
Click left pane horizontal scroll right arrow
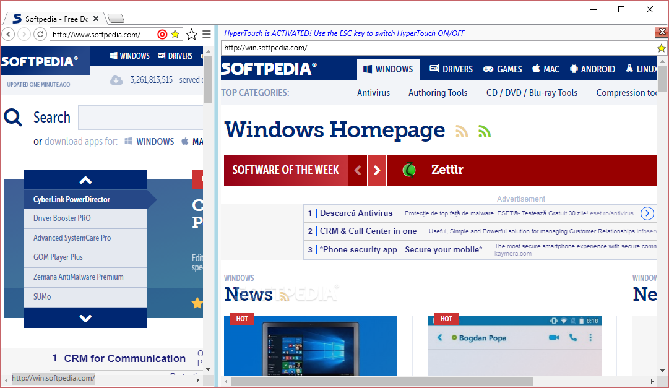197,379
